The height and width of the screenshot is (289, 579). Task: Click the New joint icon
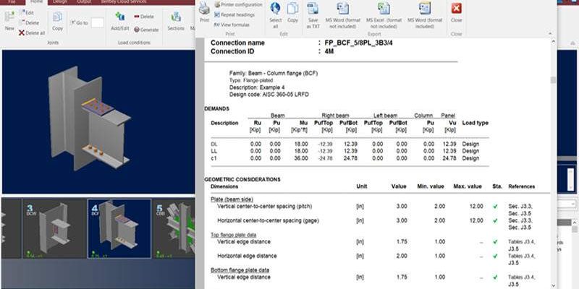point(9,21)
